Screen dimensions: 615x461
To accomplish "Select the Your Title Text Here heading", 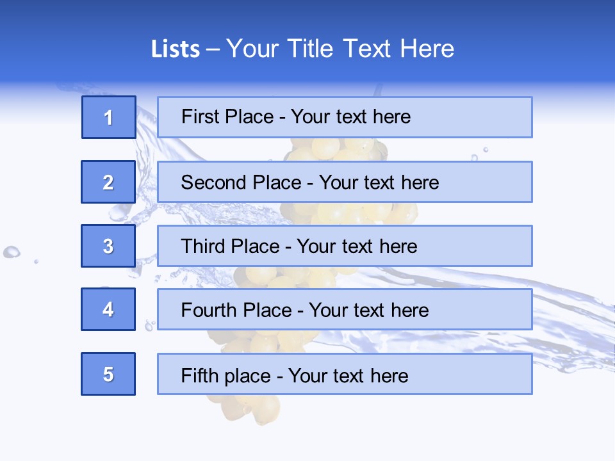I will (x=340, y=49).
